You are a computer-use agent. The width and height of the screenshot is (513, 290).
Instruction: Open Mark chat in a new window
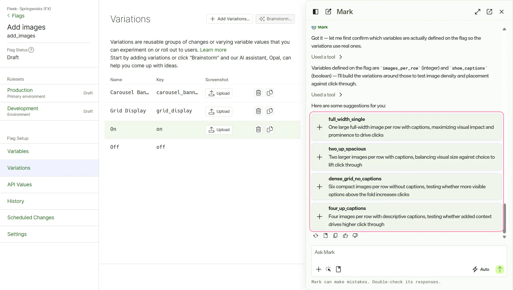(x=490, y=12)
